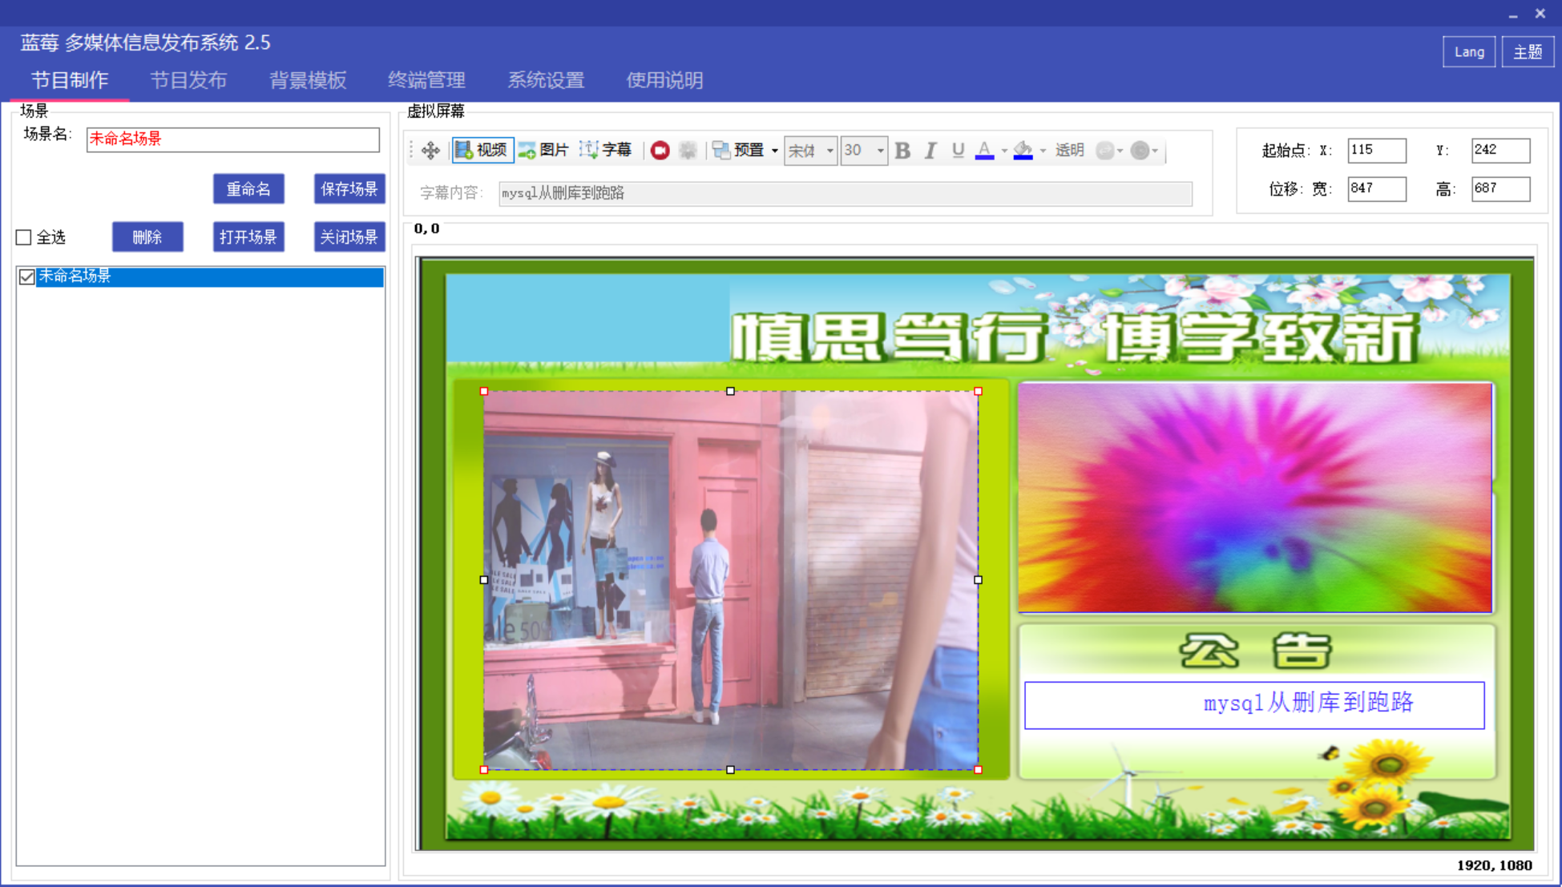Add a video (视频) element

[482, 150]
